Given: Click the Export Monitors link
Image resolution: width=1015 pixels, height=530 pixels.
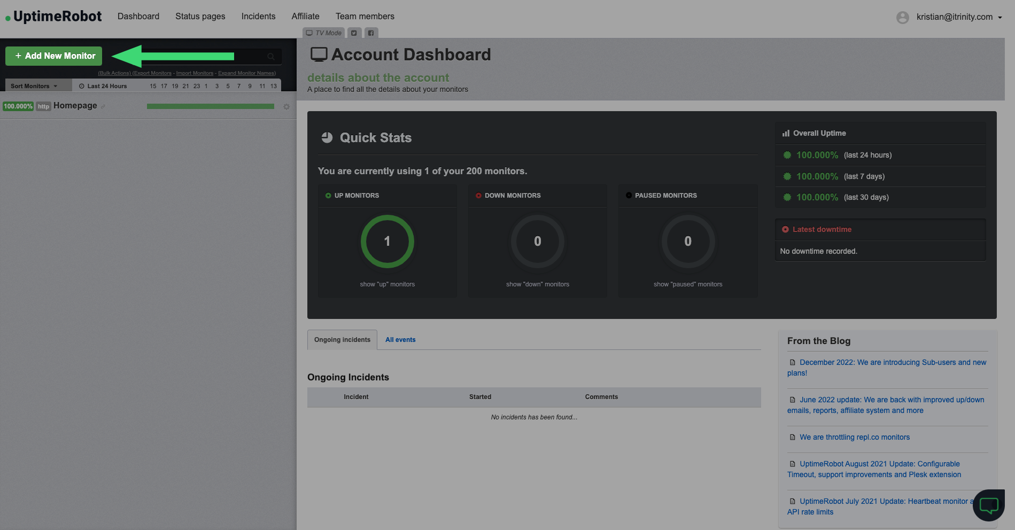Looking at the screenshot, I should (152, 73).
